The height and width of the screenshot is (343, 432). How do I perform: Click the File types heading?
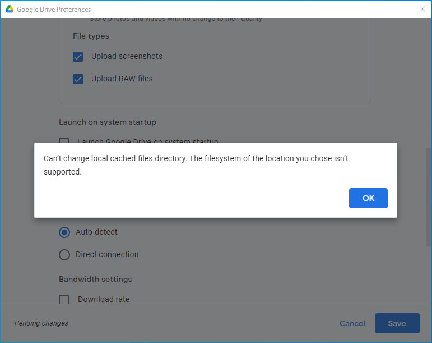[x=91, y=36]
